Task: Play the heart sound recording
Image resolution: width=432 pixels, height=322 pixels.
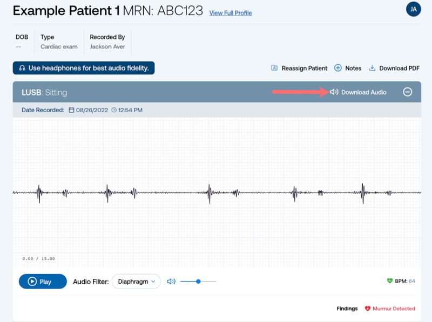Action: click(x=43, y=281)
